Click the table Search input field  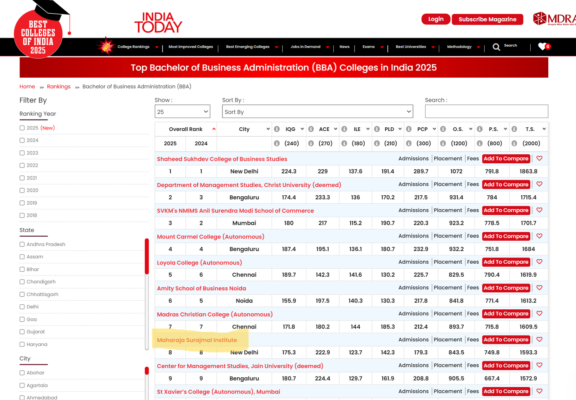[486, 112]
